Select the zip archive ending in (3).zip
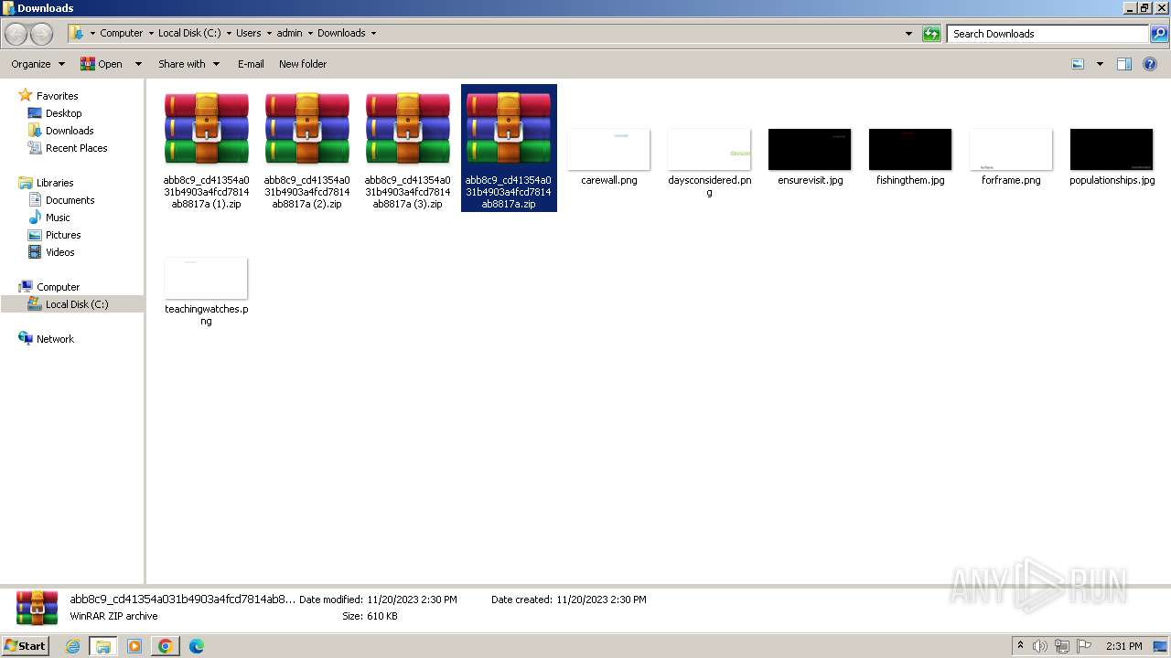 pos(408,148)
